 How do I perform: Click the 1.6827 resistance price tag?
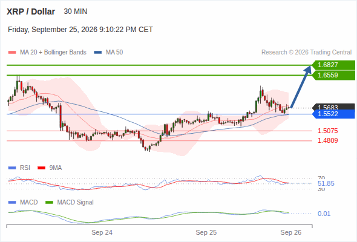(x=334, y=65)
